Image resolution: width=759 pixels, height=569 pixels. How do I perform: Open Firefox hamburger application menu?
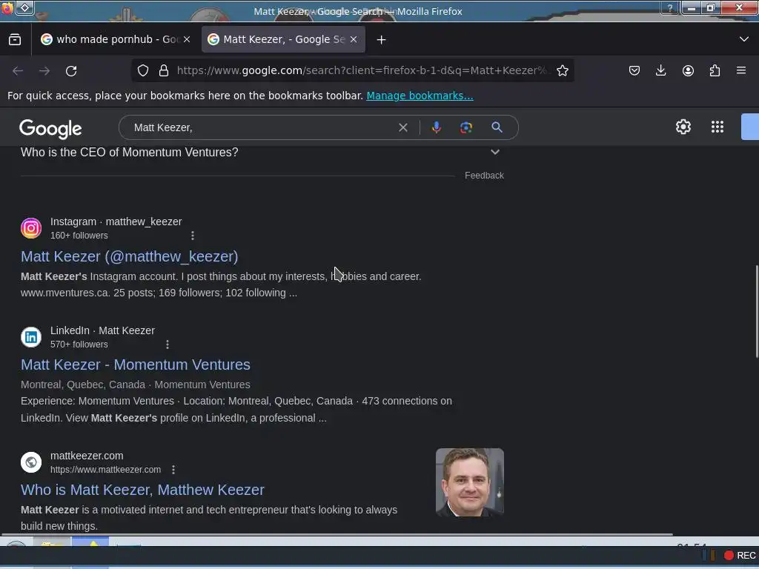point(741,70)
